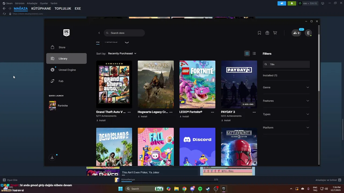The width and height of the screenshot is (344, 193).
Task: Select the All tab in library
Action: (x=98, y=42)
